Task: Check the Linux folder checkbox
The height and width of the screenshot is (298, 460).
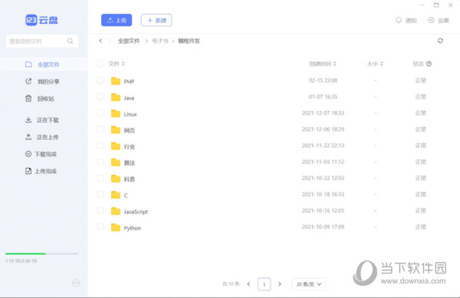Action: [x=100, y=113]
